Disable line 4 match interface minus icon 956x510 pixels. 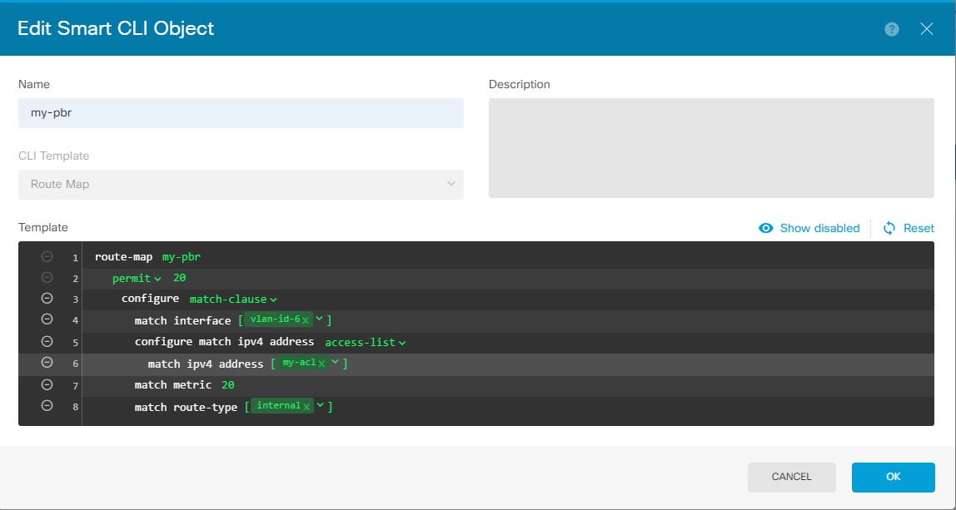pos(47,319)
